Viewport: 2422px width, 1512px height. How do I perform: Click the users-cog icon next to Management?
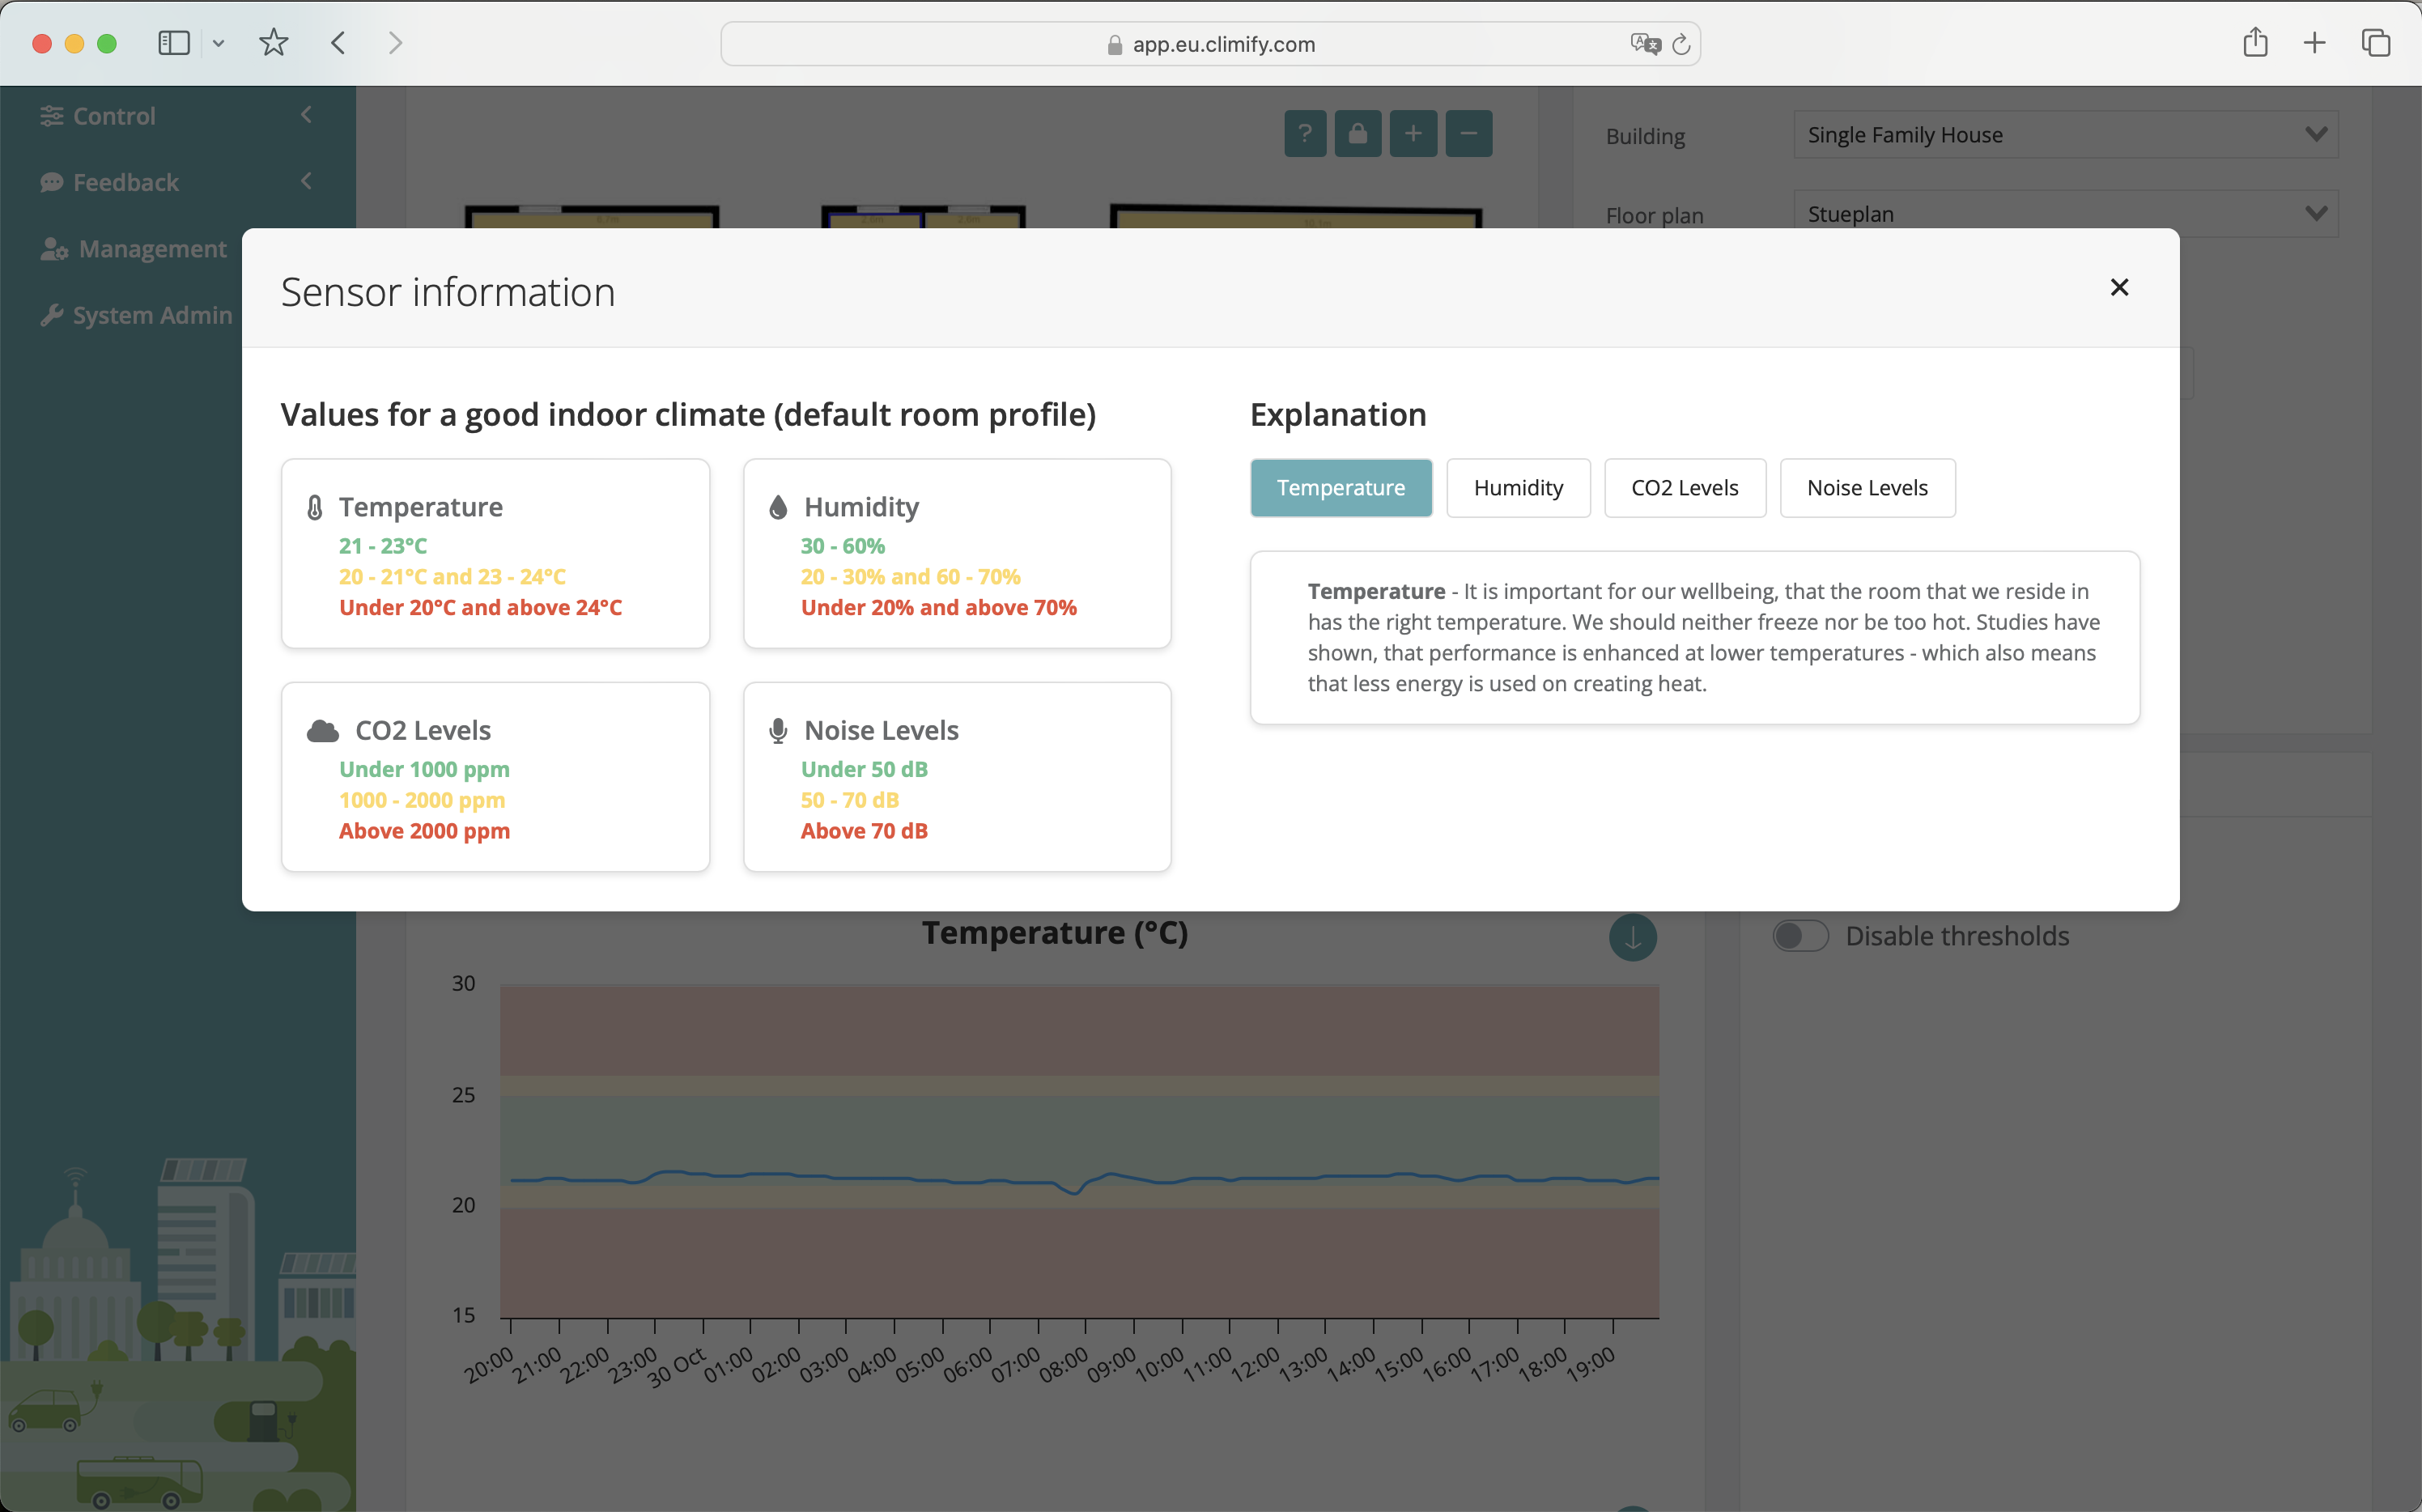[54, 249]
